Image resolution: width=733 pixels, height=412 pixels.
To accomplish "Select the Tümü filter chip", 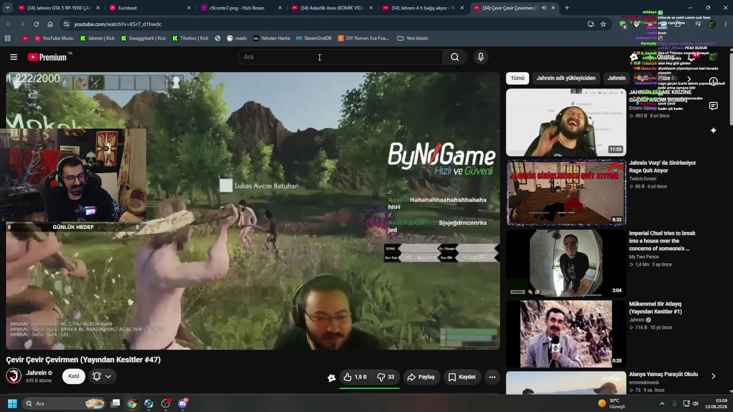I will pyautogui.click(x=518, y=78).
